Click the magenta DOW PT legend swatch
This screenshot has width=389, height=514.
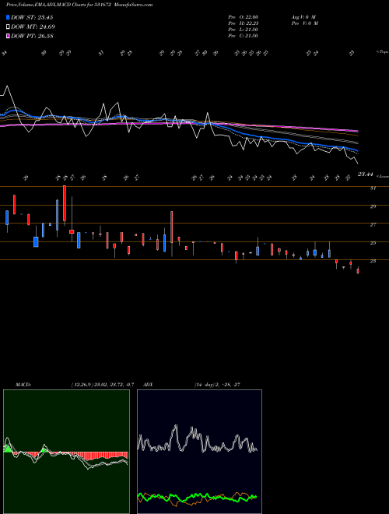pyautogui.click(x=8, y=36)
